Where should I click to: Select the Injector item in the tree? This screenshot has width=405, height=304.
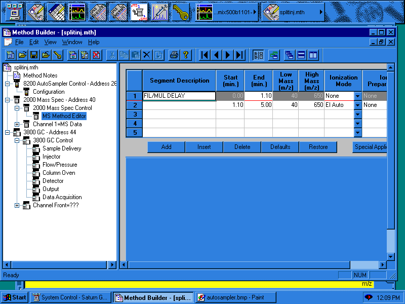coord(52,157)
